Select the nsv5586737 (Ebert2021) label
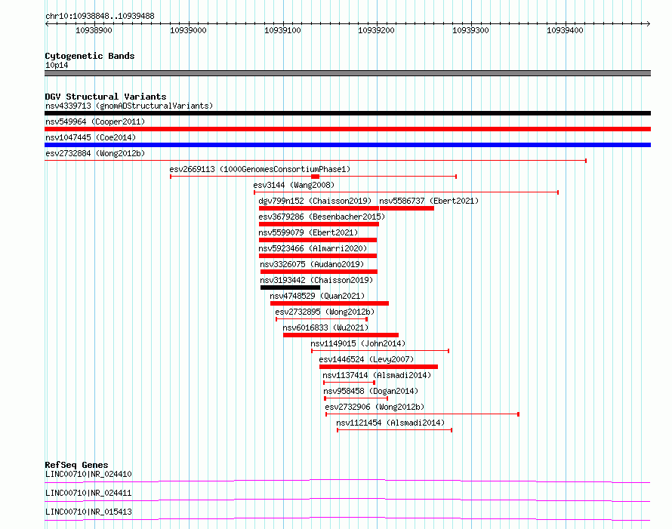Image resolution: width=672 pixels, height=529 pixels. pos(429,201)
